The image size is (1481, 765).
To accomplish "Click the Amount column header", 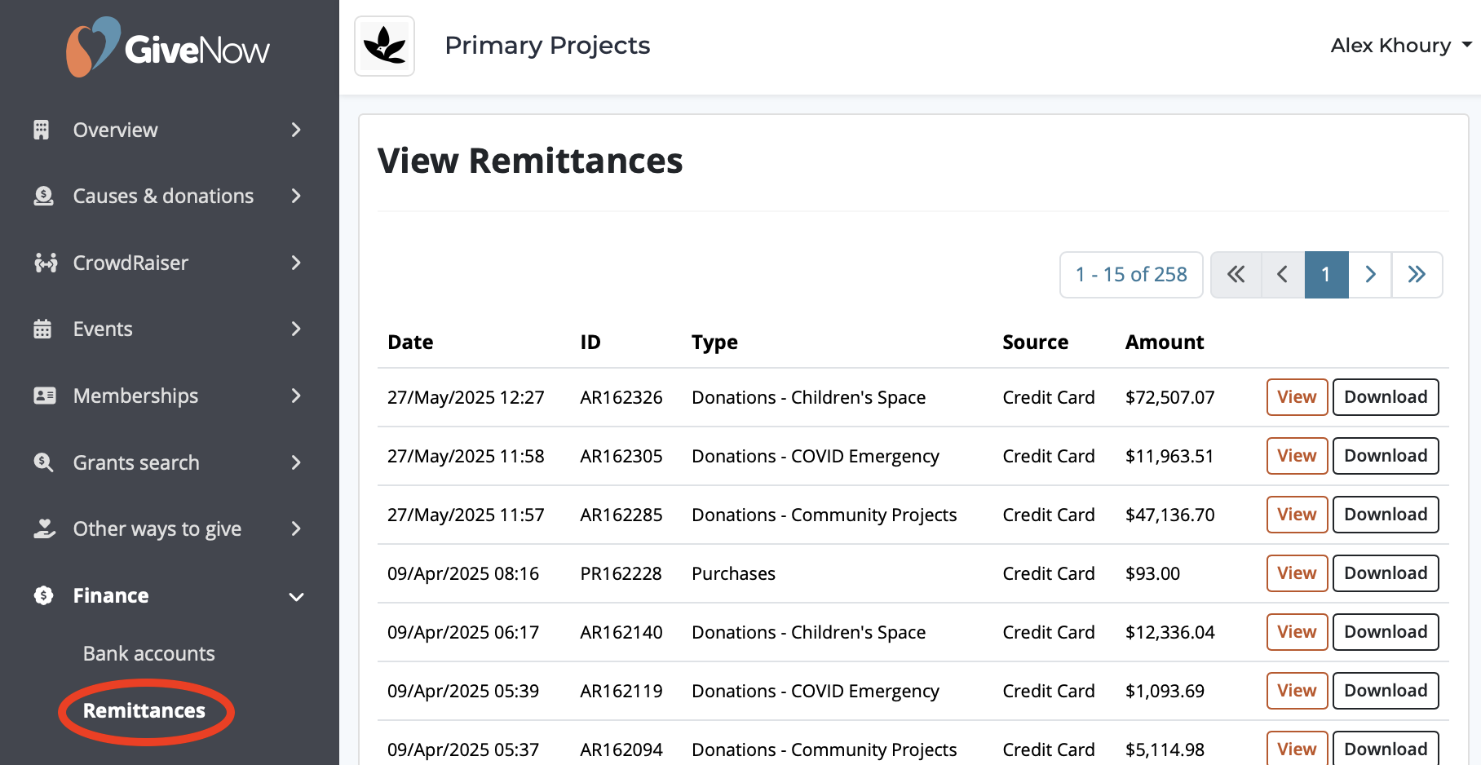I will click(1165, 343).
